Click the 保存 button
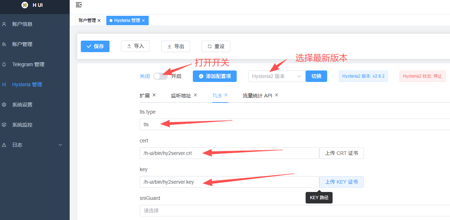450x220 pixels. (x=95, y=46)
